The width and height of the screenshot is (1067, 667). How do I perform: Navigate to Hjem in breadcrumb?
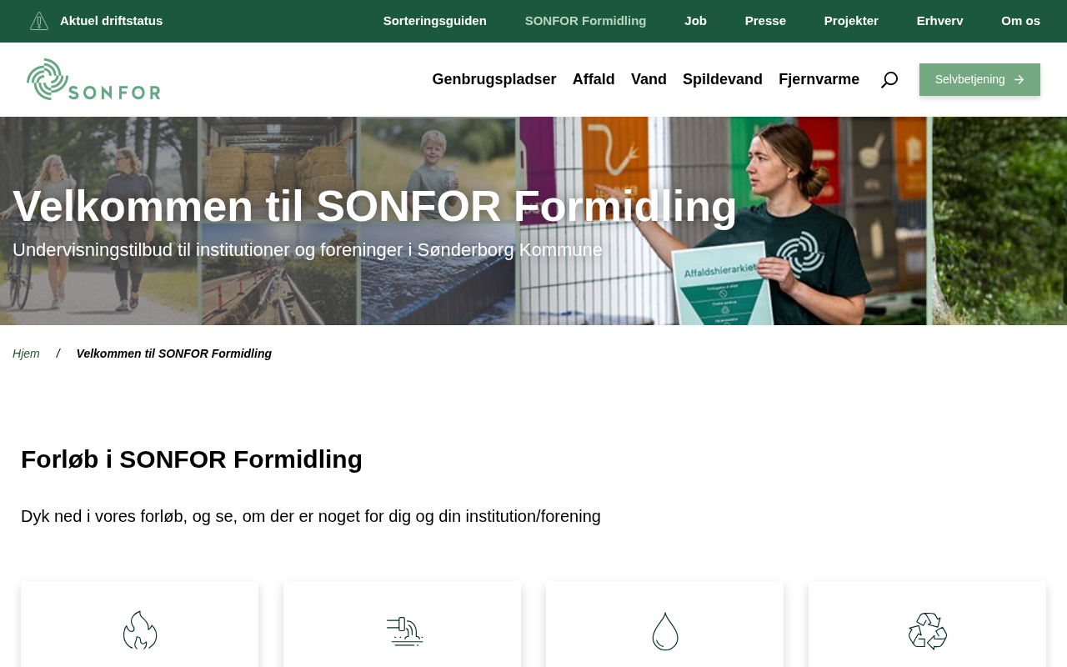26,354
